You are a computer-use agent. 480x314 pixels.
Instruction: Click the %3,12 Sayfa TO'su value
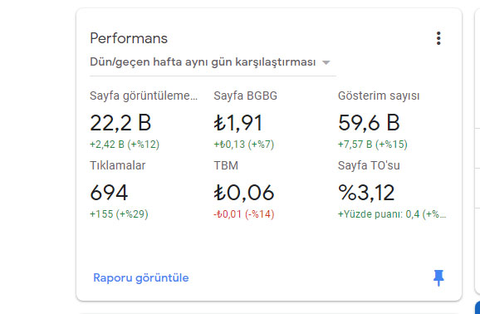[366, 193]
